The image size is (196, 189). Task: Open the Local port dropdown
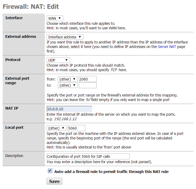(57, 128)
